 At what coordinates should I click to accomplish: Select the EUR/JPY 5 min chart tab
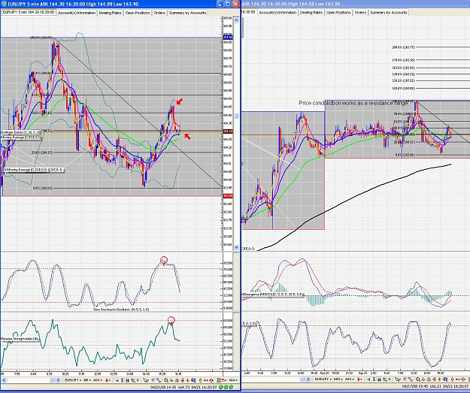coord(29,12)
